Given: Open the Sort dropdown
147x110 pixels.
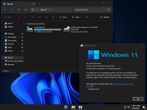Looking at the screenshot, I should [64, 17].
